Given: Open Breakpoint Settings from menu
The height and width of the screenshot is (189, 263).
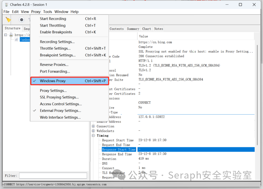Looking at the screenshot, I should coord(70,55).
